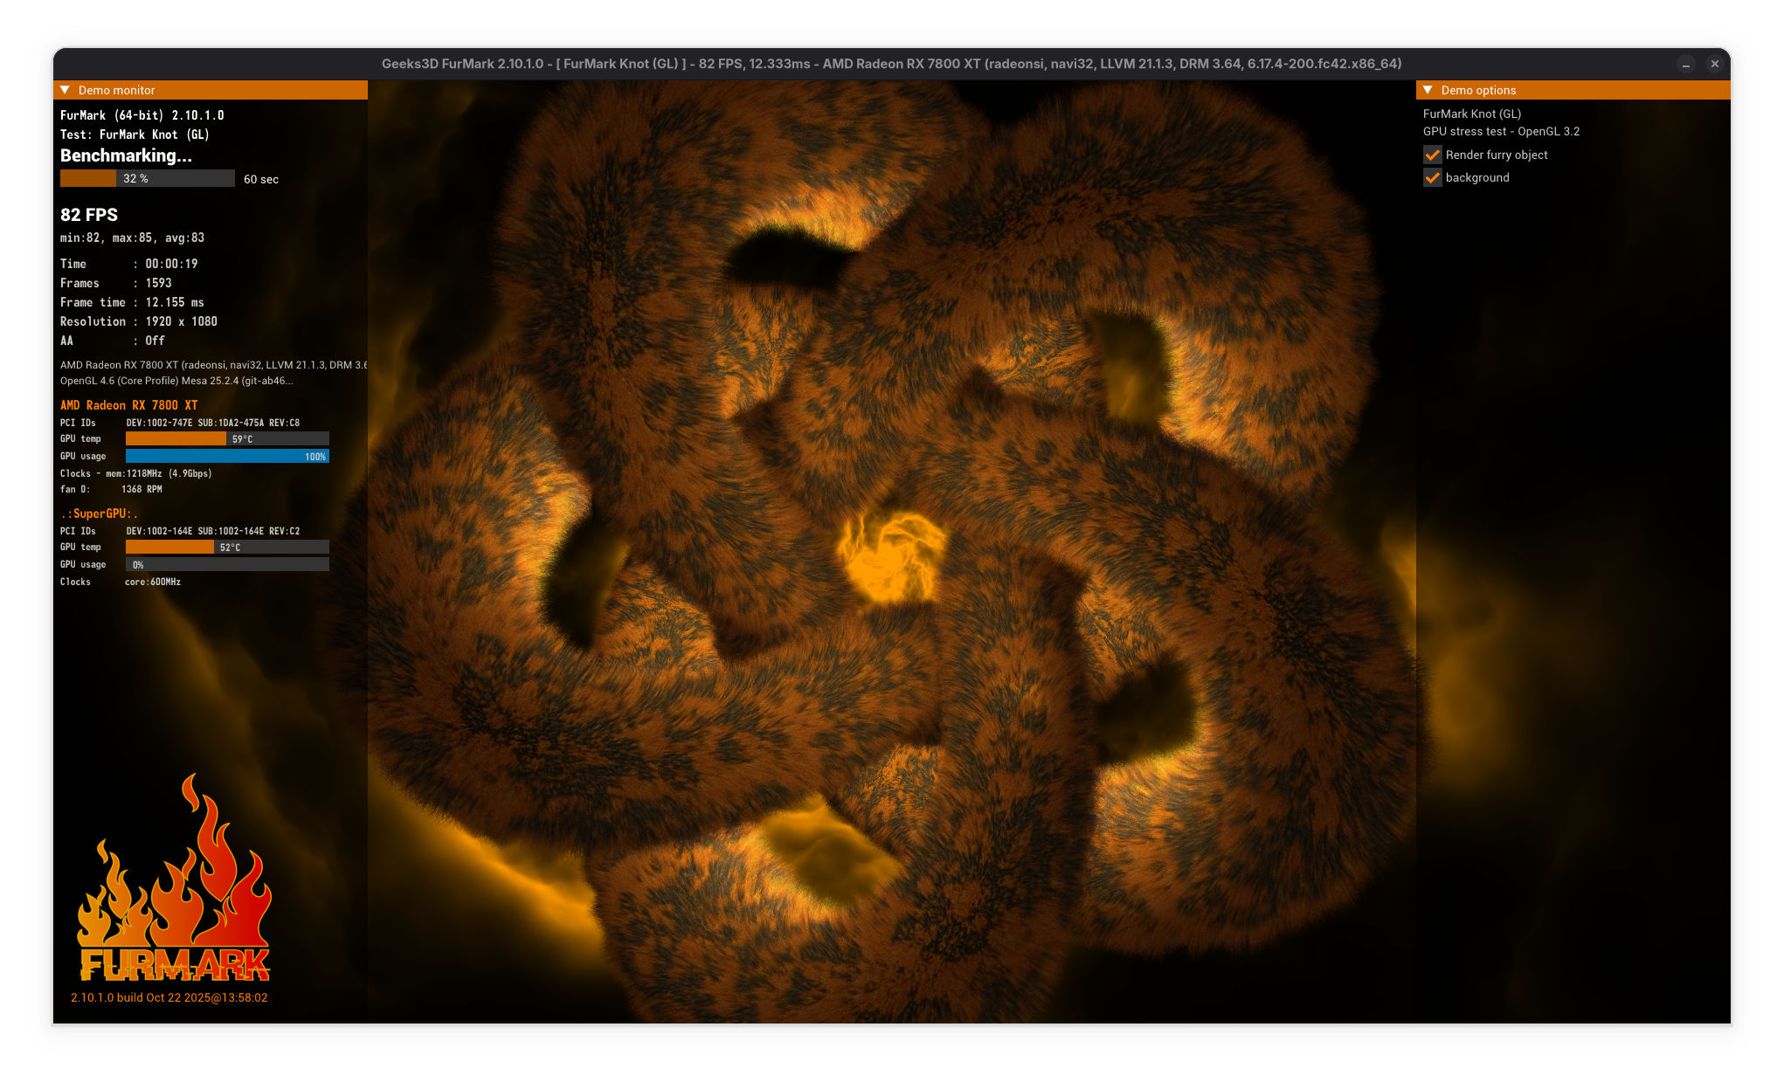The image size is (1784, 1082).
Task: Click the RX 7800 XT GPU usage 100% bar
Action: pos(227,456)
